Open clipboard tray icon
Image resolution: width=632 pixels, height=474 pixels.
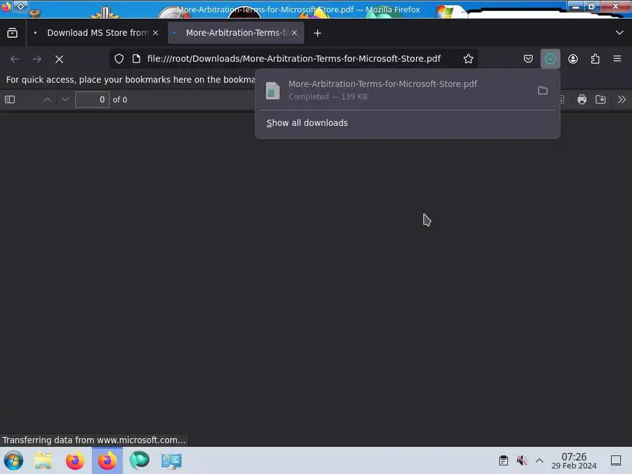click(x=504, y=460)
